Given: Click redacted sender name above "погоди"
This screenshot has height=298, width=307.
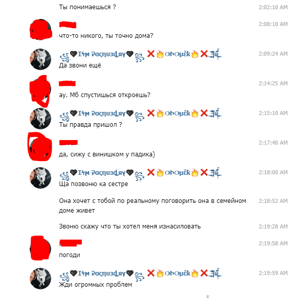Looking at the screenshot, I should coord(71,243).
